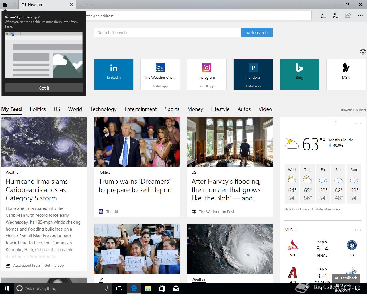Open the Share icon
Viewport: 367px width, 294px height.
[x=348, y=16]
